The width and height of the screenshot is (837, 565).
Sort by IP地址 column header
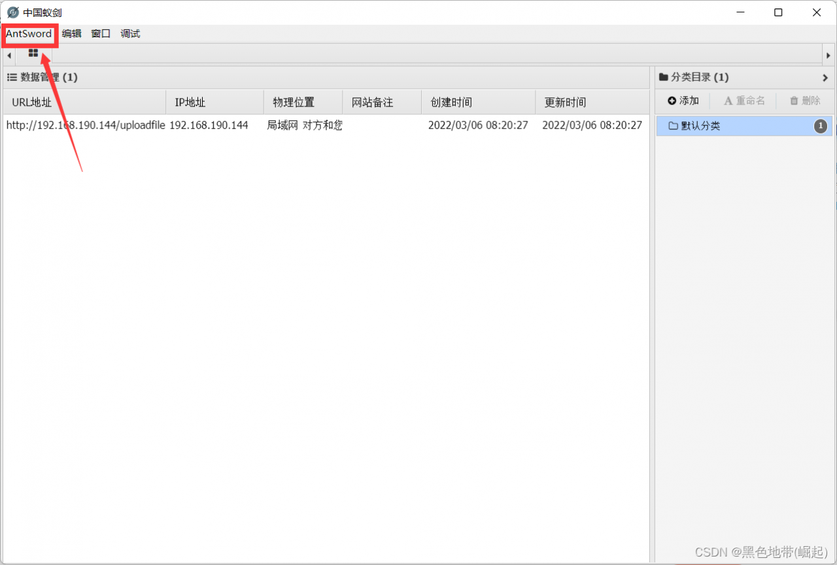point(215,103)
